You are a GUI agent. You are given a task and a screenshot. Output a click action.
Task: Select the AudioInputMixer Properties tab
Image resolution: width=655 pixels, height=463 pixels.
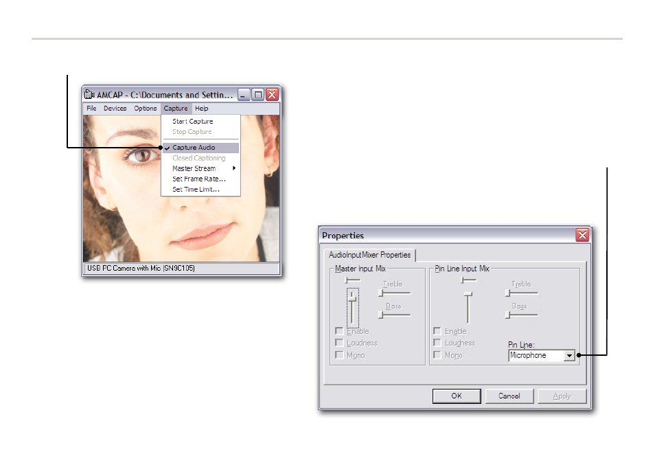click(x=369, y=255)
